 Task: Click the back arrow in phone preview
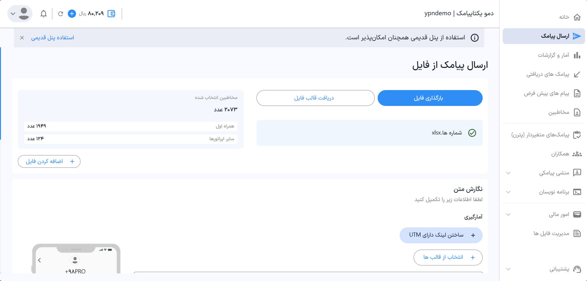[x=39, y=260]
